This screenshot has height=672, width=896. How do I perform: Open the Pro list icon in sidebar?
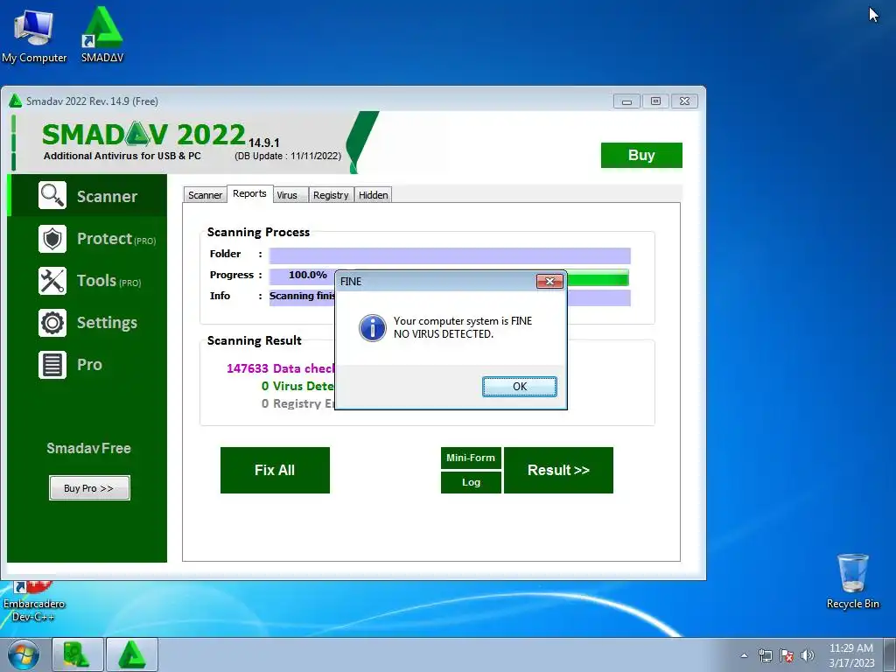coord(52,365)
